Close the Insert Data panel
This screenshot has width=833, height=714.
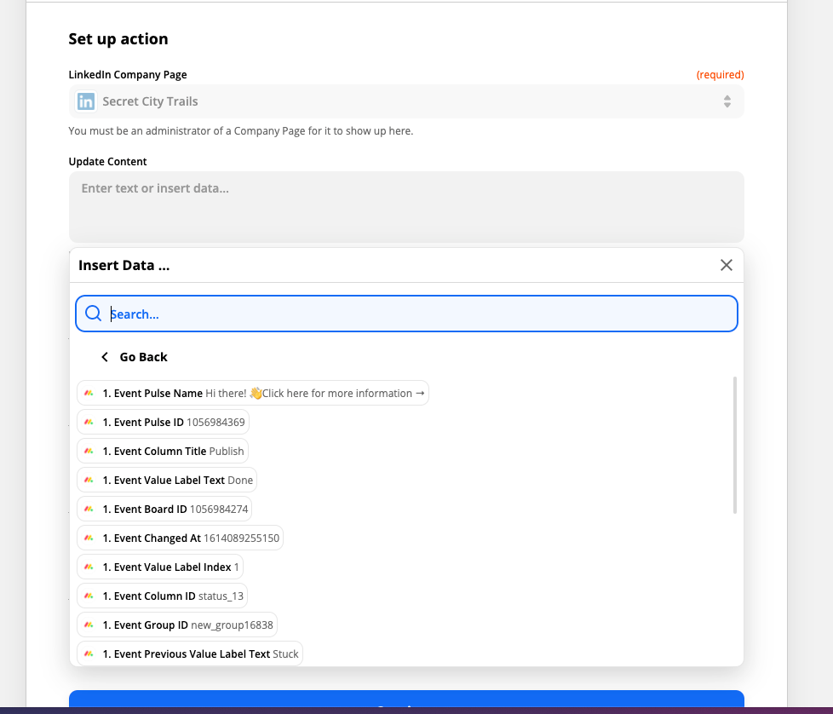tap(727, 265)
